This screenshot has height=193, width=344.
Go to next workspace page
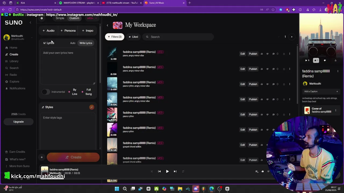click(292, 37)
